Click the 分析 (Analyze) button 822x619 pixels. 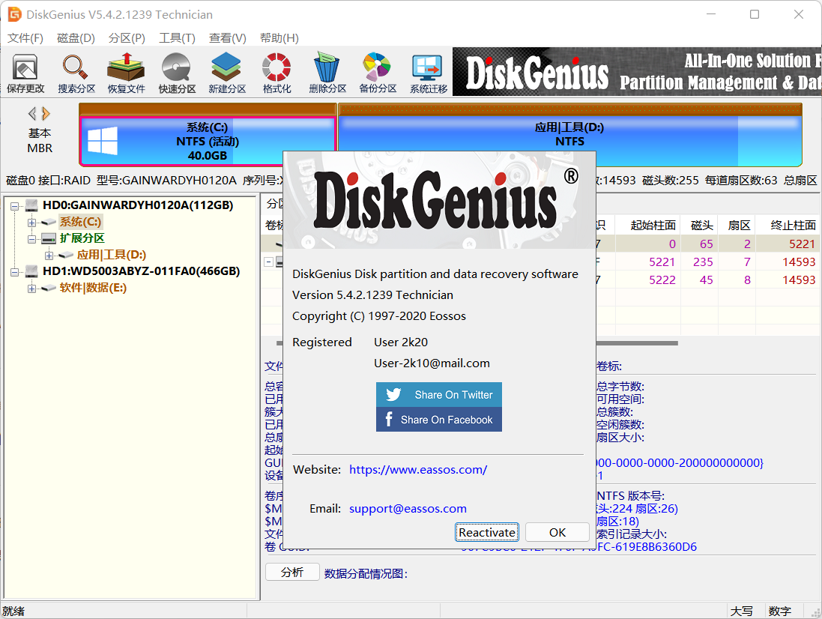(292, 573)
